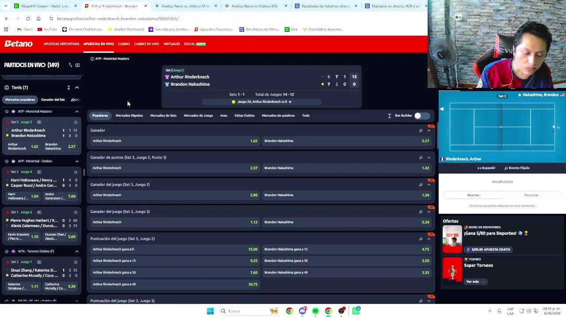566x318 pixels.
Task: Collapse the Tenis (7) section
Action: click(77, 87)
